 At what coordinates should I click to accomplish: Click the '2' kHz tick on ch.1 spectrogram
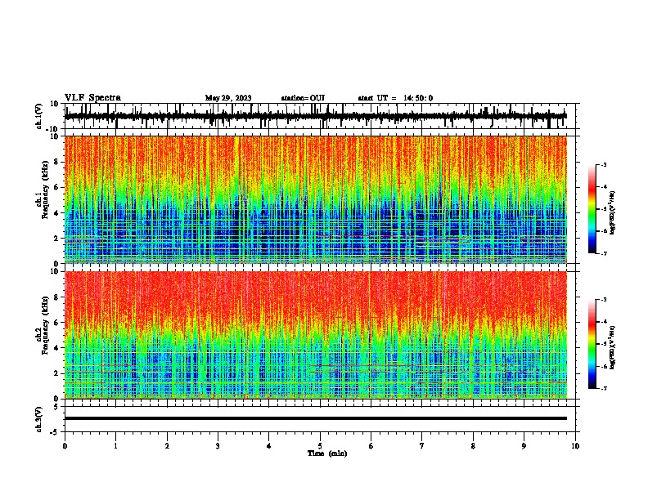56,238
